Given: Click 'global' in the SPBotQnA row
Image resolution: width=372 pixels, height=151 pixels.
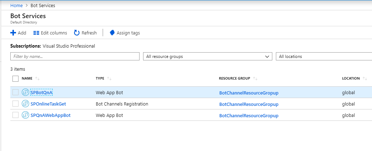Looking at the screenshot, I should click(349, 92).
